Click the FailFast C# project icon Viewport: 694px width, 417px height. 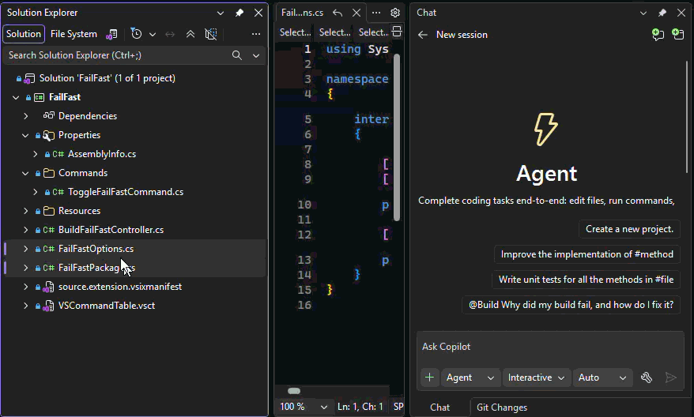39,97
